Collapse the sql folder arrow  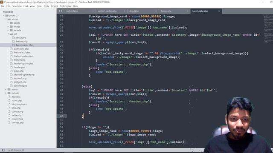click(x=8, y=34)
